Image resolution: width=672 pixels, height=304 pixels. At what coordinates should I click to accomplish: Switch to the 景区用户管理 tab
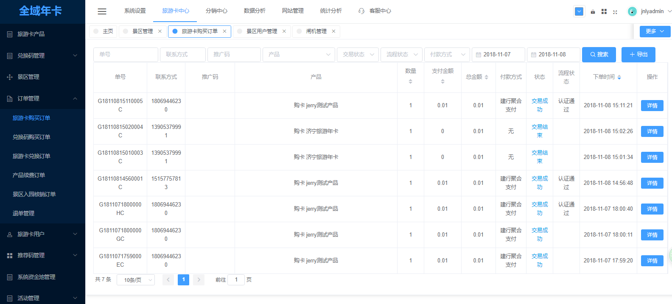pyautogui.click(x=261, y=31)
